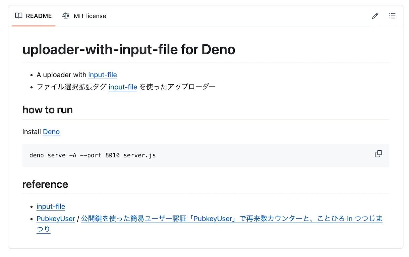This screenshot has width=409, height=257.
Task: Click the "reference" section heading
Action: click(45, 184)
